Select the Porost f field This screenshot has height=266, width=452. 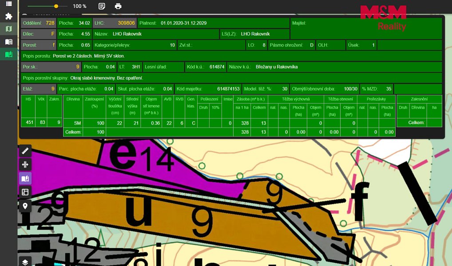(39, 45)
